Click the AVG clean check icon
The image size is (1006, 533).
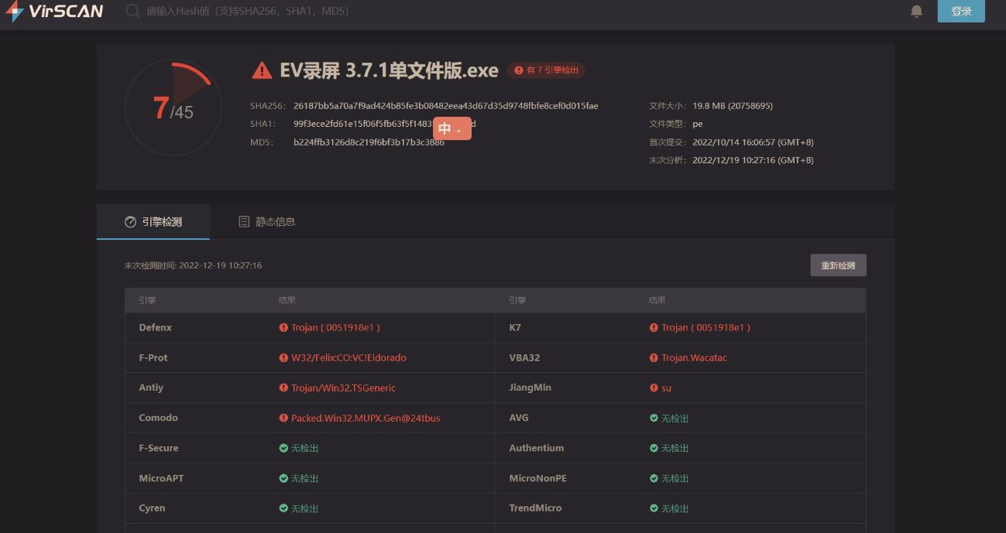[x=654, y=419]
